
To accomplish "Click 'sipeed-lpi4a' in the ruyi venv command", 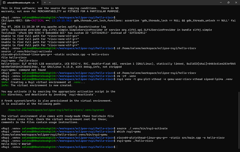I will tap(214, 79).
